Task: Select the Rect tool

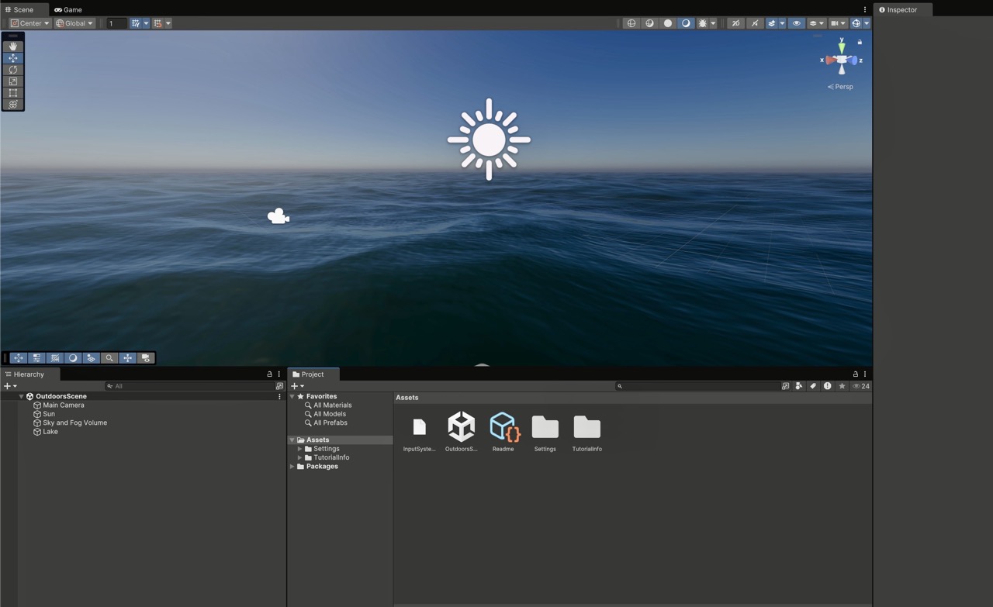Action: point(13,93)
